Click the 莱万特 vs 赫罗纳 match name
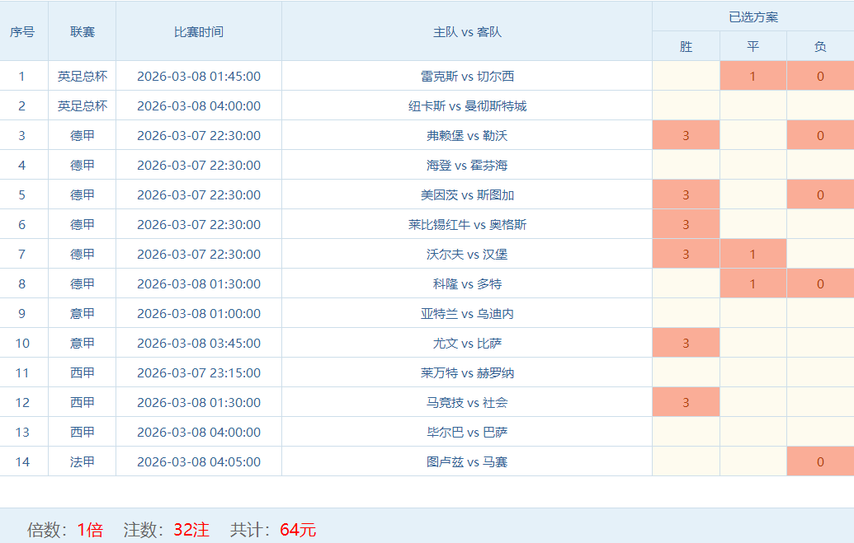The height and width of the screenshot is (543, 854). click(467, 373)
